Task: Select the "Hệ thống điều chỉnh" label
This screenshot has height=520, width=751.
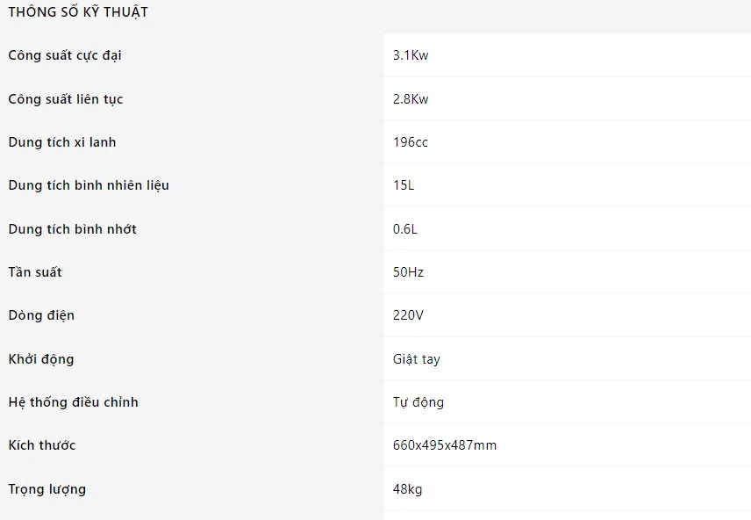Action: [74, 402]
